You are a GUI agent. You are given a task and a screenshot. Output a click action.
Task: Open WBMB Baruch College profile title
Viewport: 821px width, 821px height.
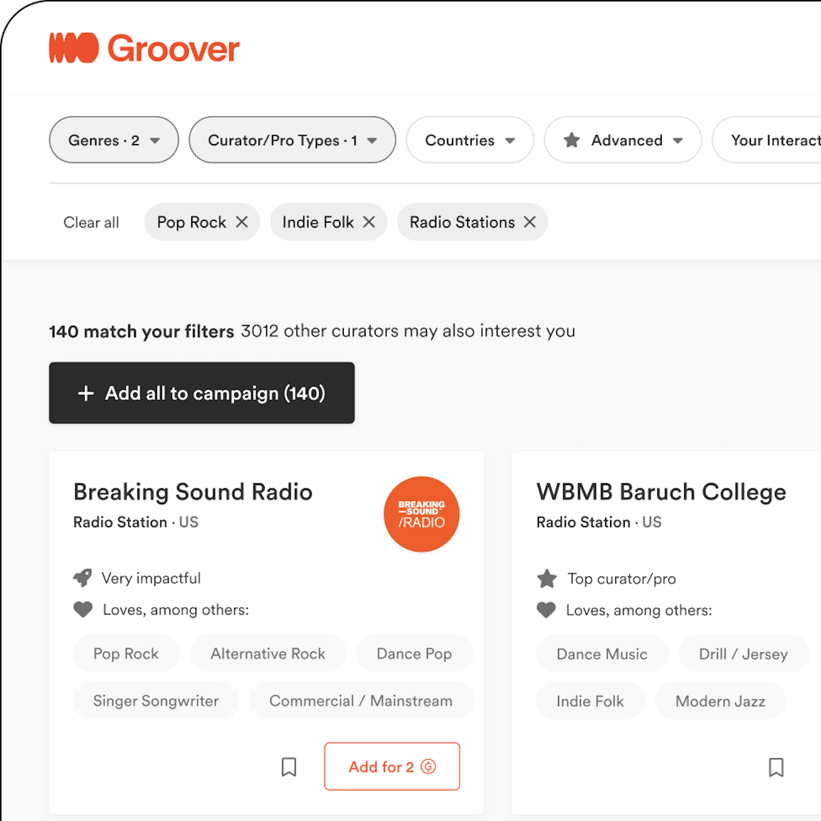pos(661,492)
